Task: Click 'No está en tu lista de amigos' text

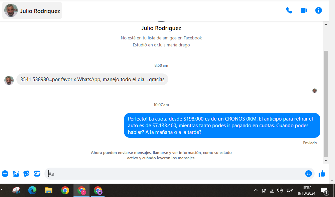Action: [x=161, y=38]
